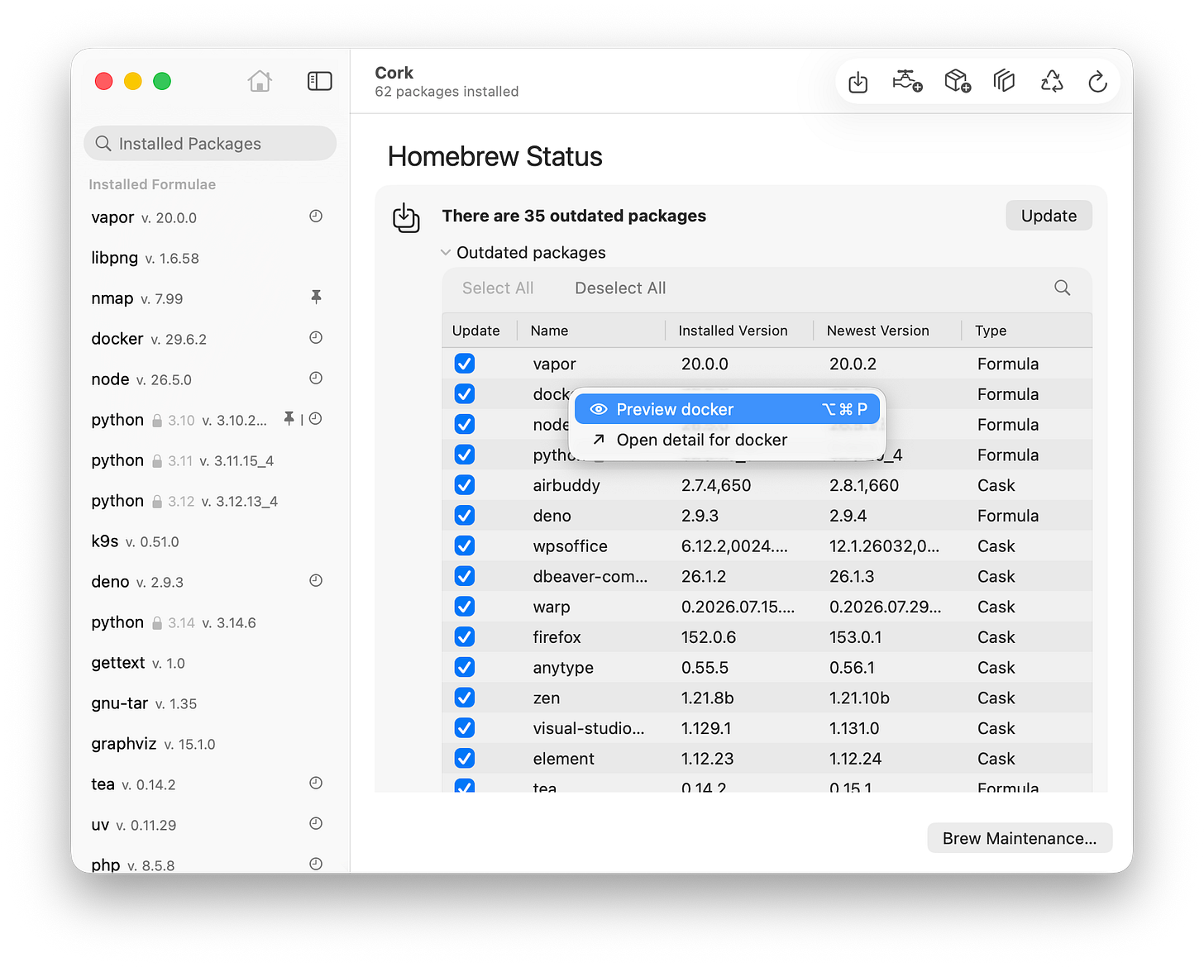Click the Update column header
This screenshot has height=967, width=1204.
pos(476,331)
